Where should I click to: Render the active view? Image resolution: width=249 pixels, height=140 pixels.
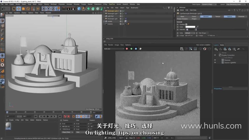point(64,9)
